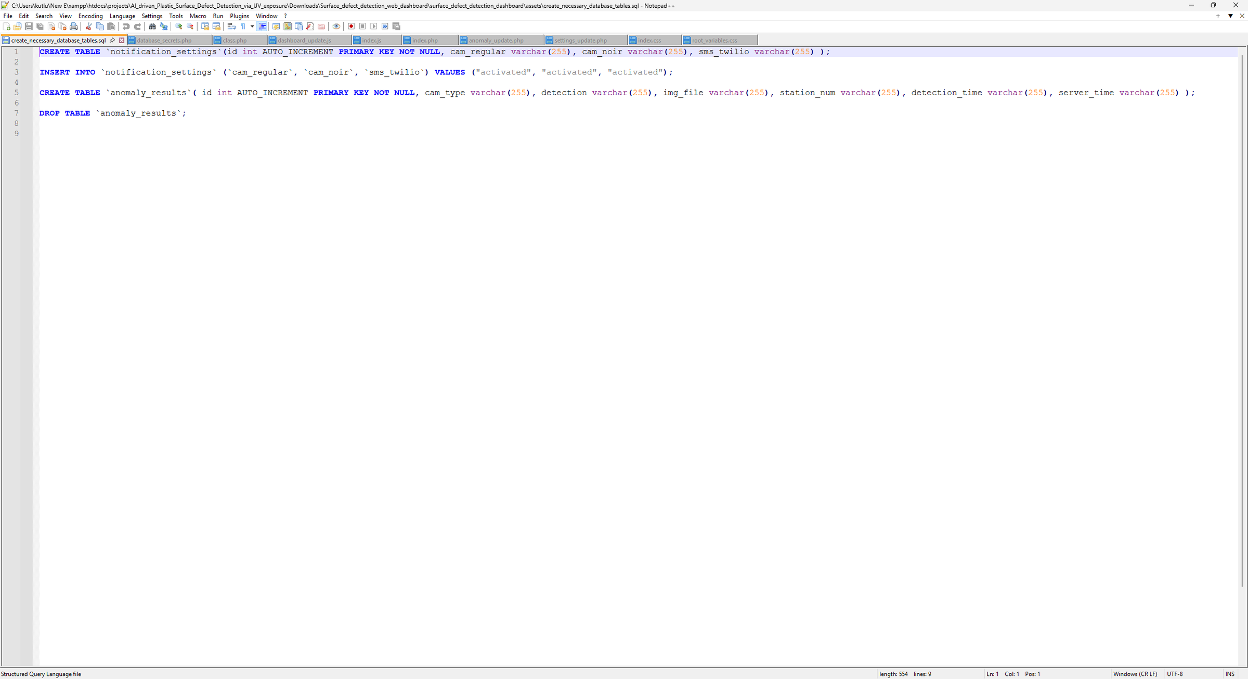Click the UTF-8 encoding status field

click(x=1175, y=674)
